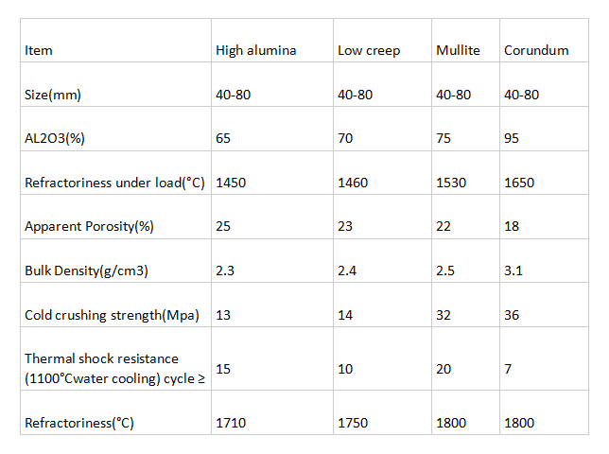This screenshot has width=609, height=454.
Task: Click High alumina refractoriness value 1710
Action: point(231,423)
